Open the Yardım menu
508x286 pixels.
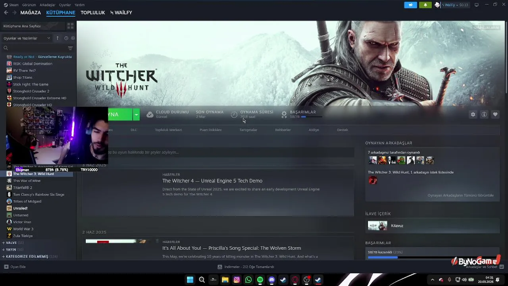point(80,5)
